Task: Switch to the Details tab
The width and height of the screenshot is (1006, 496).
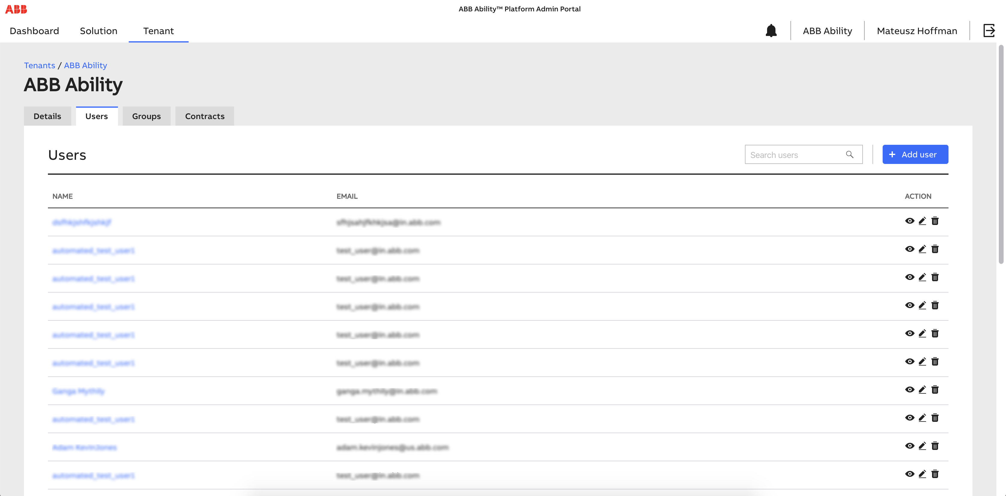Action: tap(47, 116)
